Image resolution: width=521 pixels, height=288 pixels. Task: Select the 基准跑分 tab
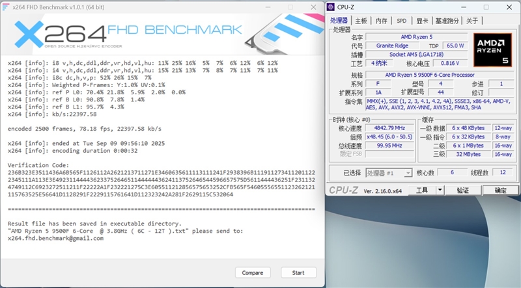click(447, 21)
